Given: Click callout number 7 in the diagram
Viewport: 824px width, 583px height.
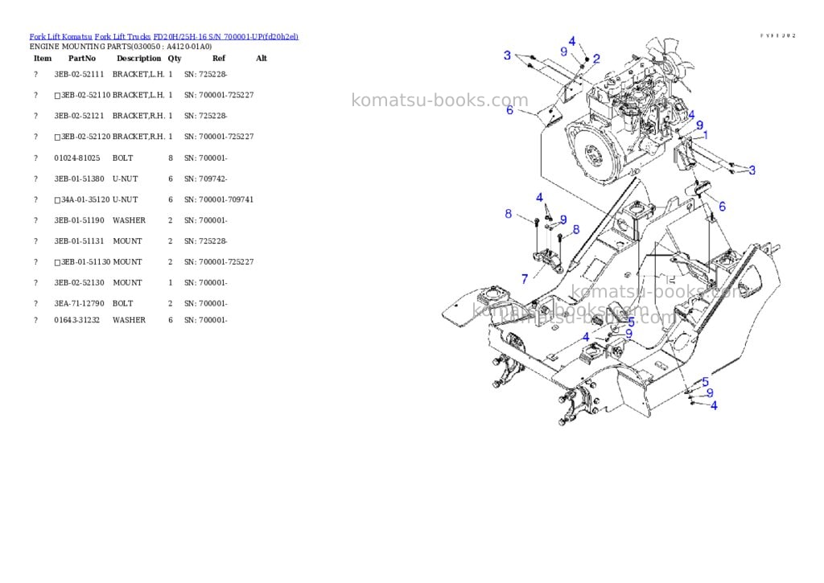Looking at the screenshot, I should 525,279.
